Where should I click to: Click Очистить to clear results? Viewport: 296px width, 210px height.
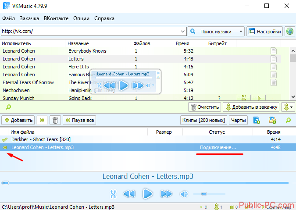[205, 107]
